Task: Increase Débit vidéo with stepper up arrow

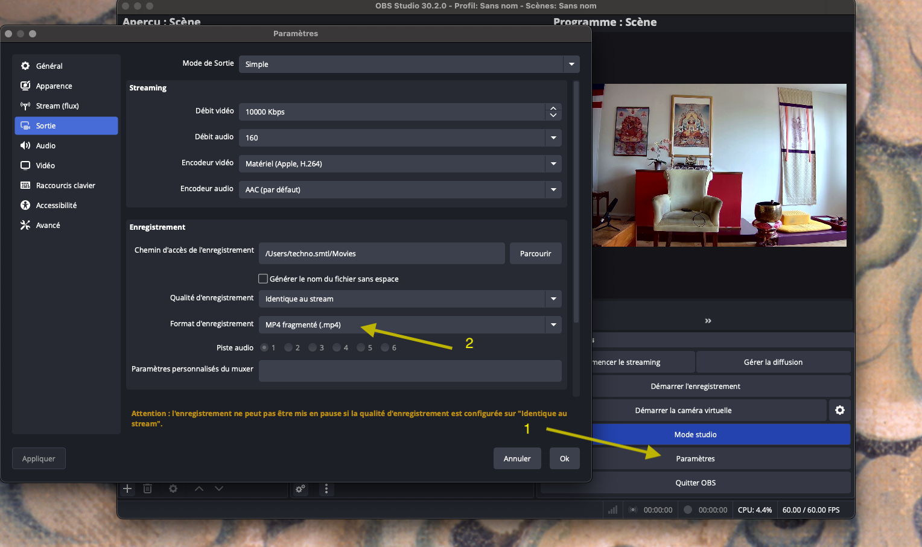Action: (x=553, y=108)
